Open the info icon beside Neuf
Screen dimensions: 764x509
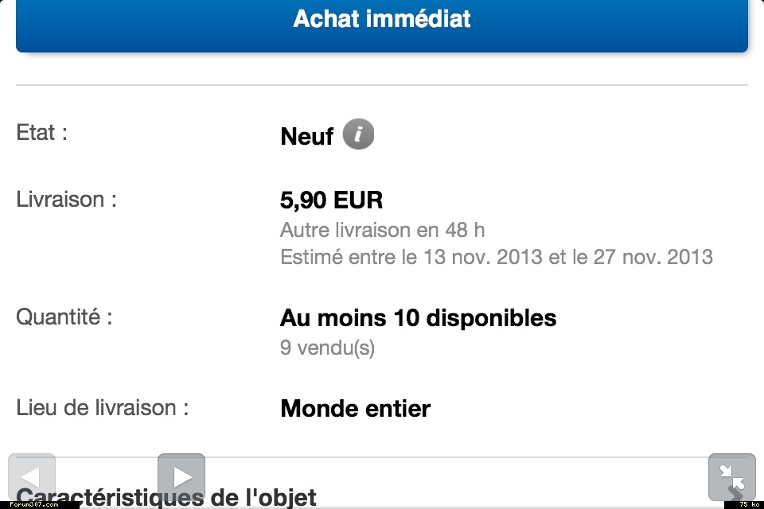point(358,134)
